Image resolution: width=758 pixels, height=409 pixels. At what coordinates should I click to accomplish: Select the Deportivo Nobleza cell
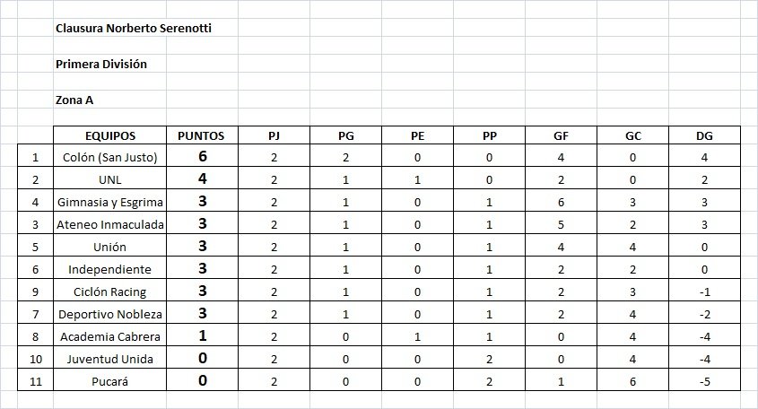click(x=109, y=314)
